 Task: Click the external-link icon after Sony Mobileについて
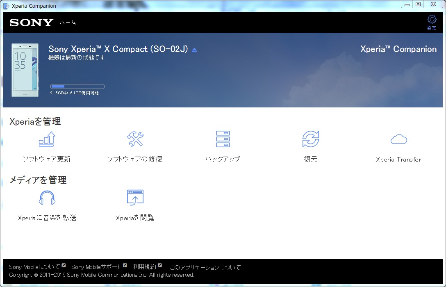point(64,265)
